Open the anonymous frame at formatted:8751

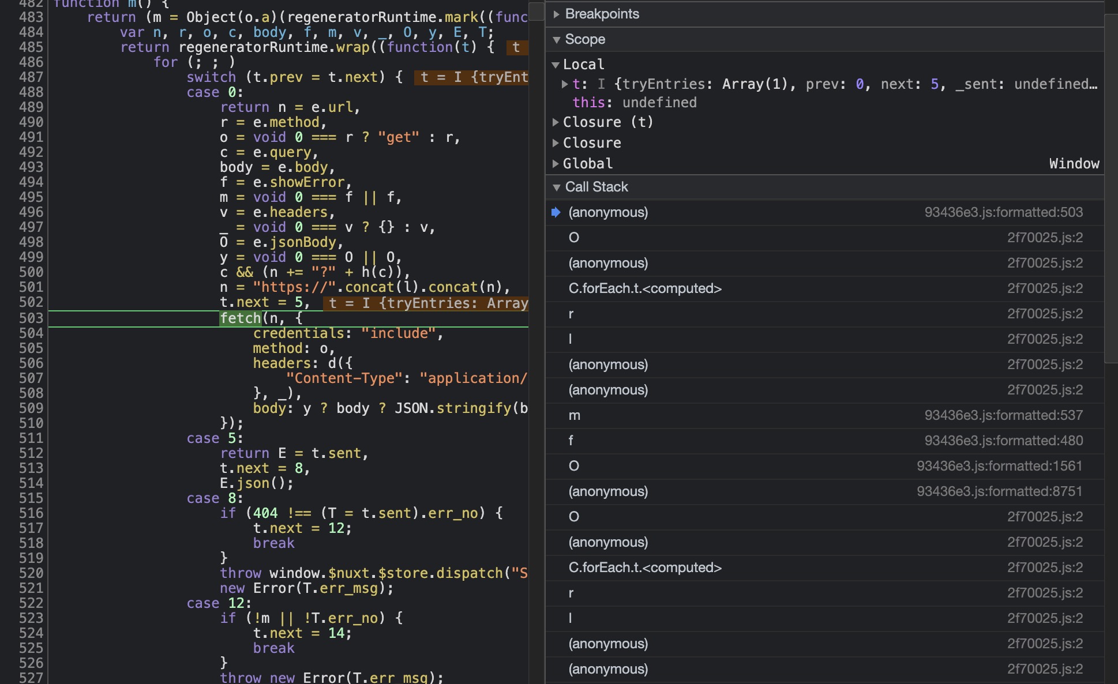(x=608, y=491)
